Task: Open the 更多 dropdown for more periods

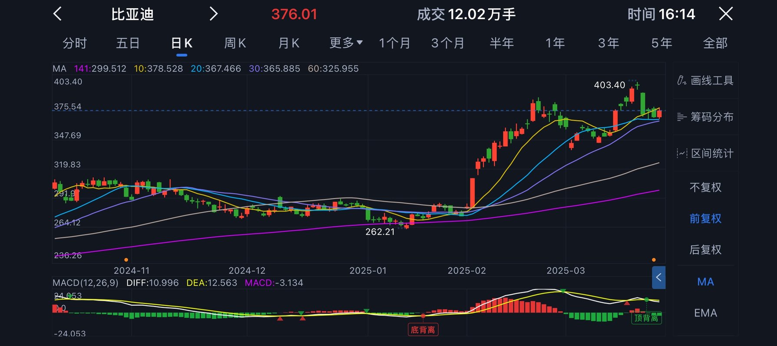Action: [346, 43]
